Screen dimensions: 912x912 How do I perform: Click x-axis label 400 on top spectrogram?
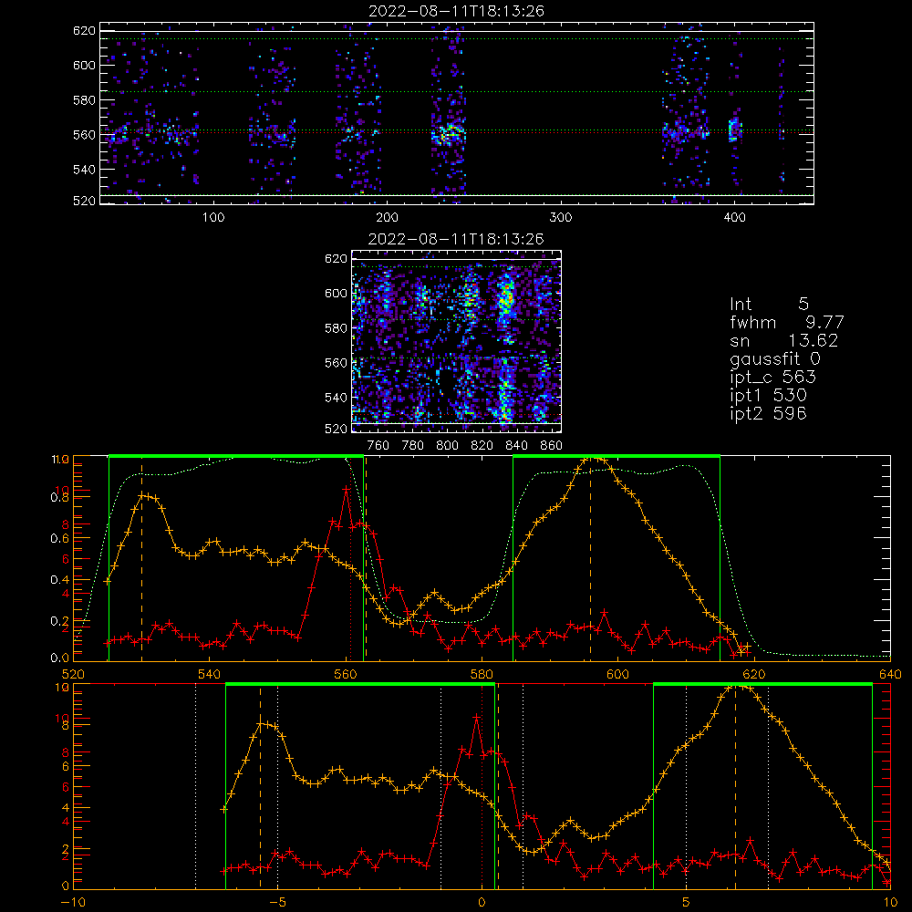(x=734, y=218)
